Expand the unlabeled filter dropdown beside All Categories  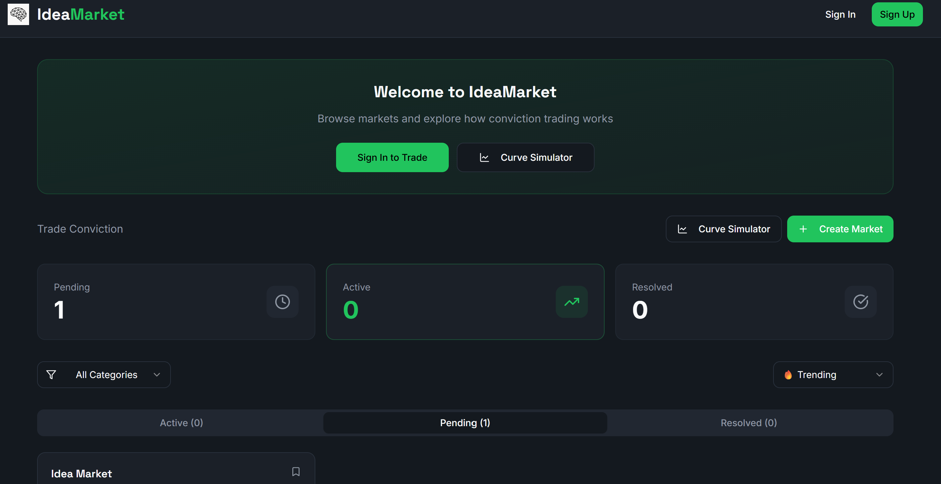click(x=157, y=374)
